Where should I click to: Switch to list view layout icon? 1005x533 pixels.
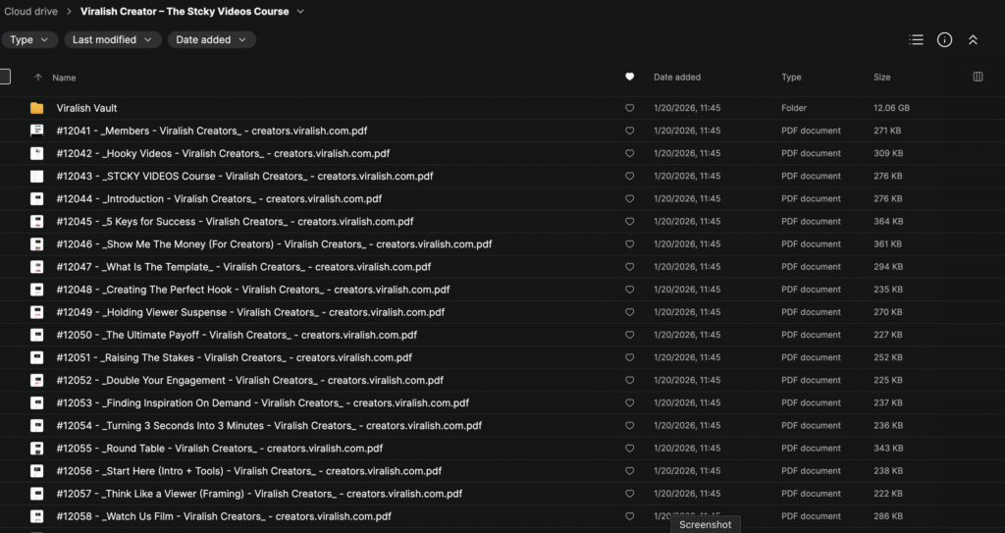click(x=916, y=40)
